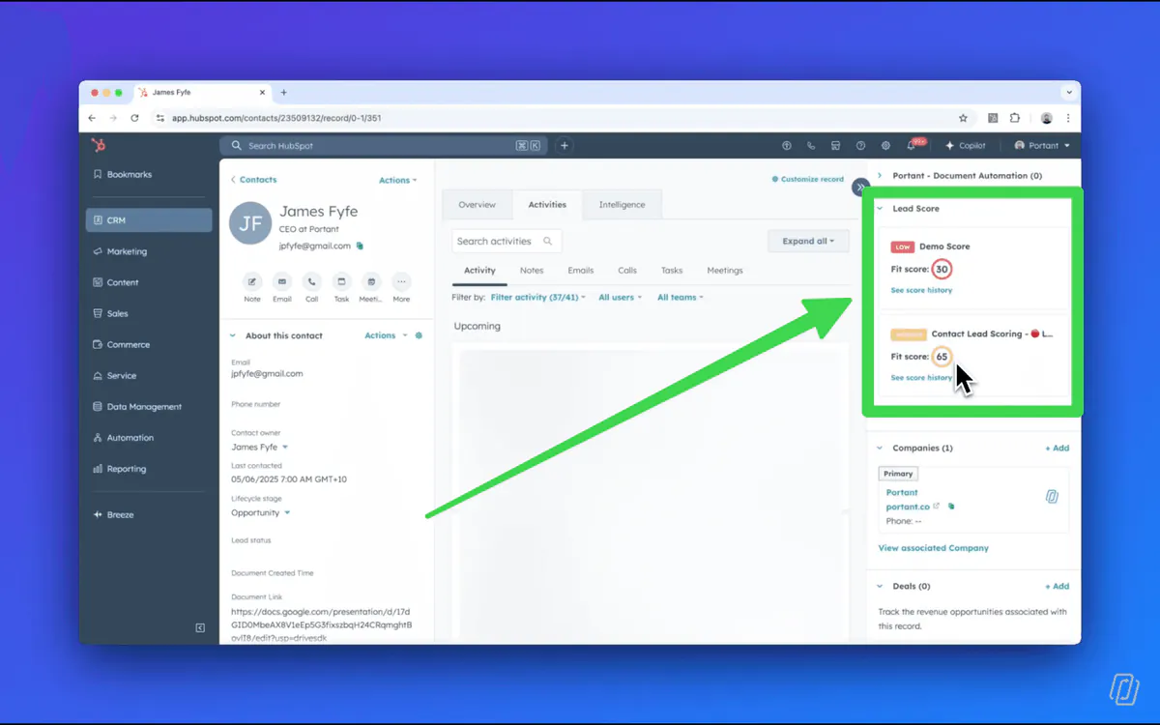Open the Chrome three-dot menu
Image resolution: width=1160 pixels, height=725 pixels.
pos(1068,118)
